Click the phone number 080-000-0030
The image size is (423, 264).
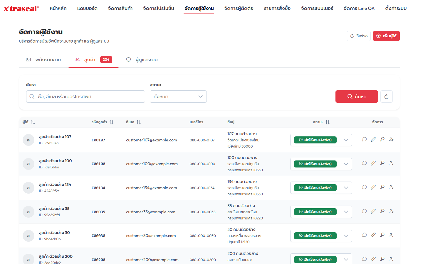[x=203, y=236]
